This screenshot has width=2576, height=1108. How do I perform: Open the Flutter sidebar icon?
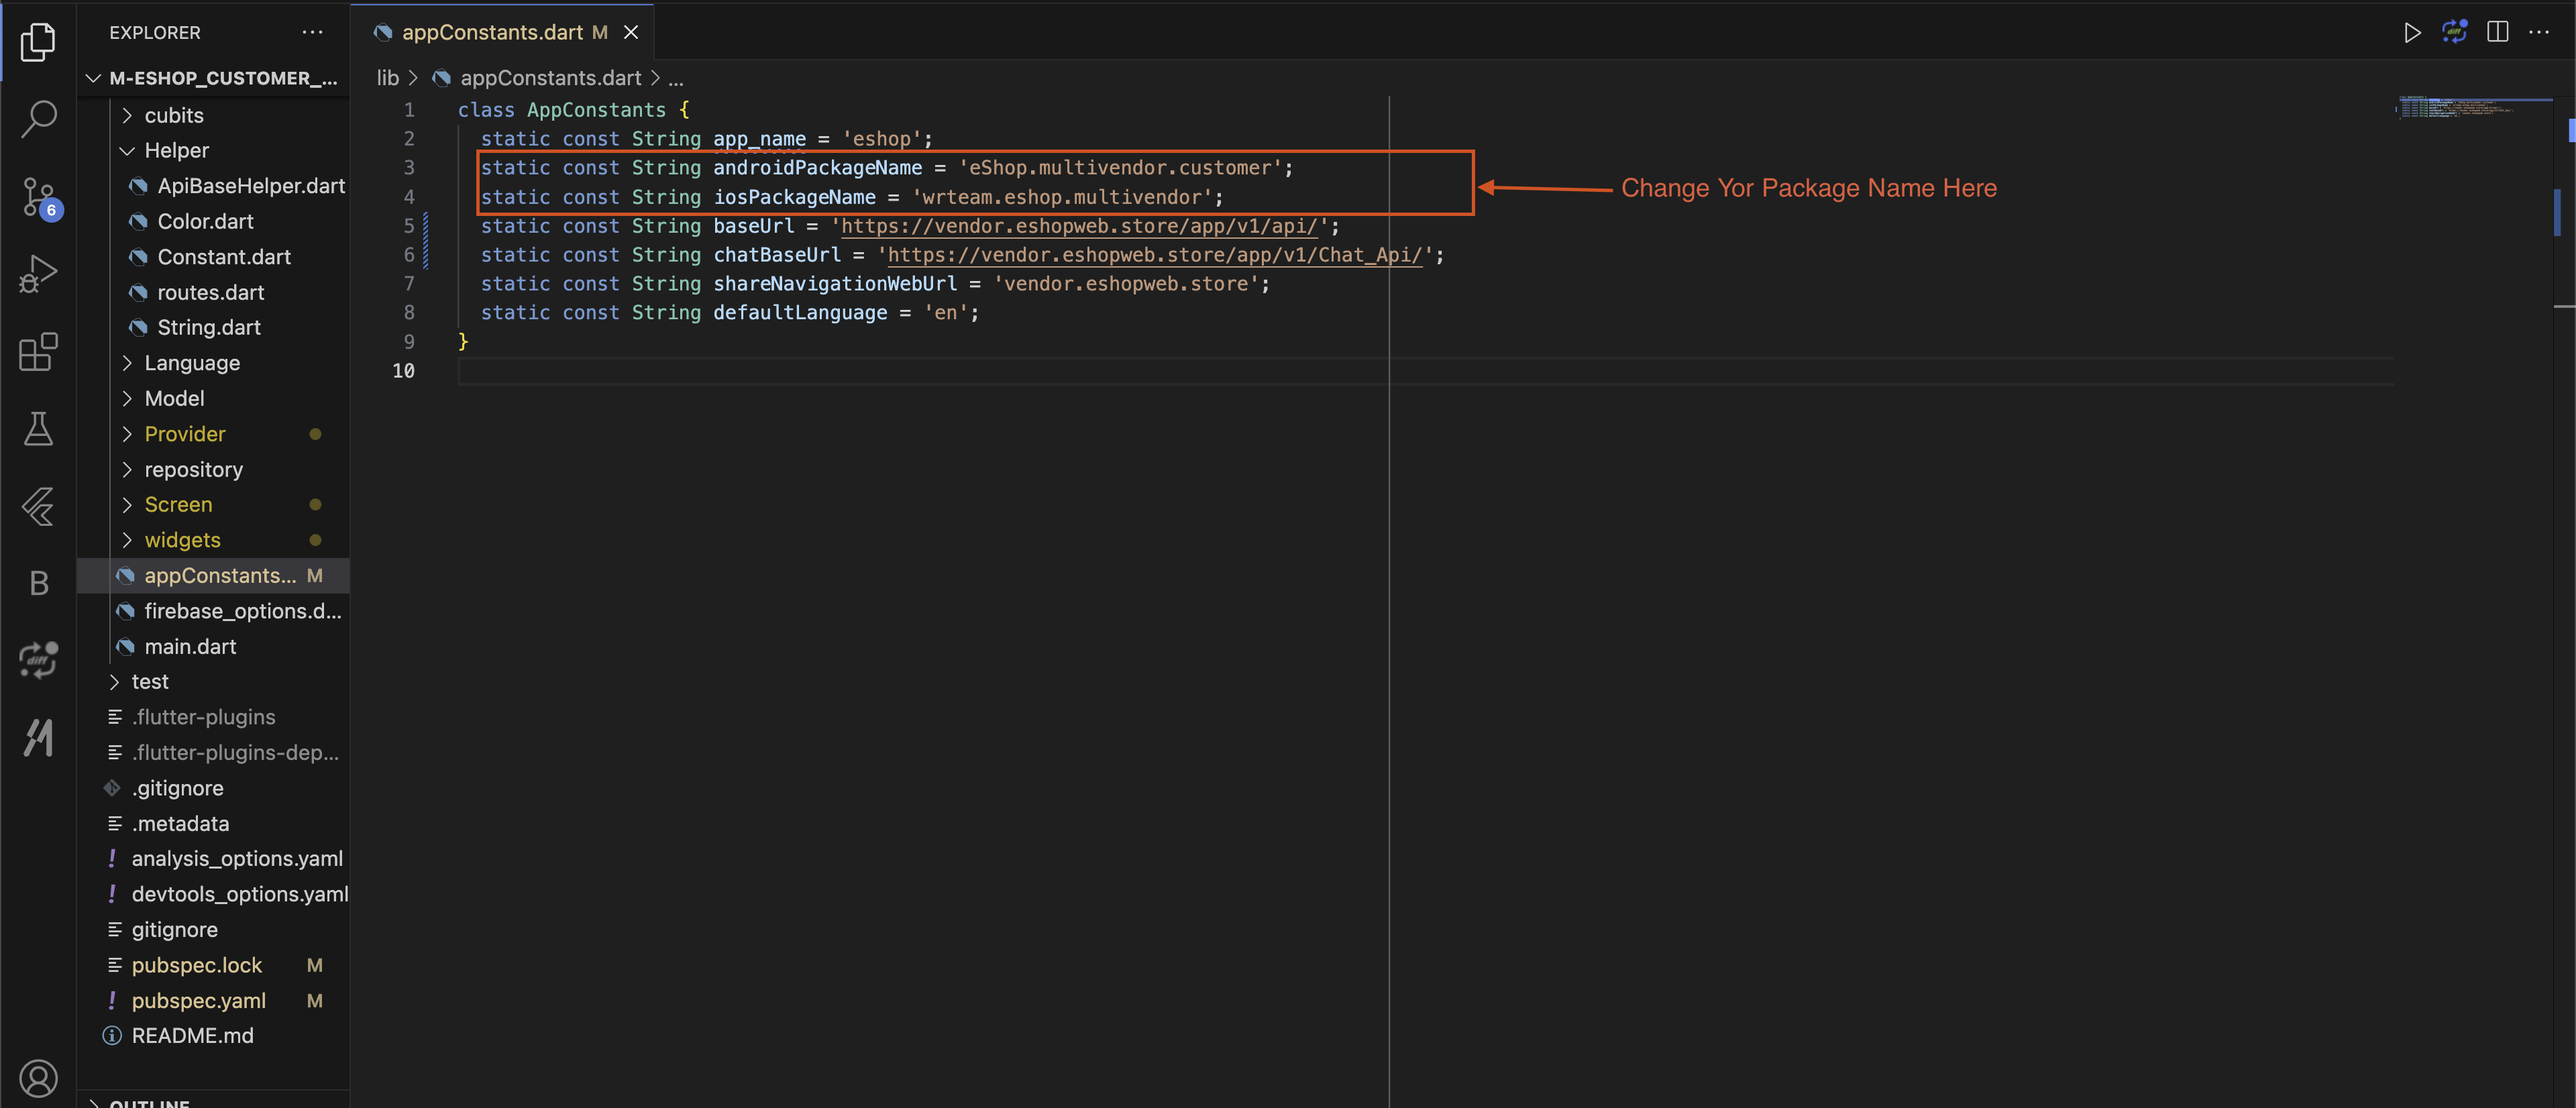(38, 506)
